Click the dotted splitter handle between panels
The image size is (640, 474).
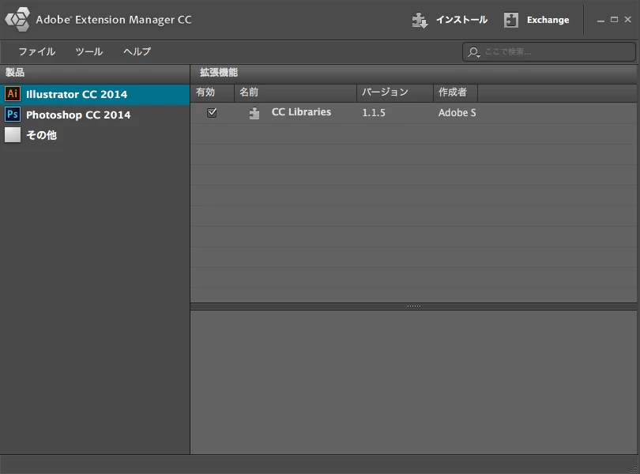(x=413, y=307)
